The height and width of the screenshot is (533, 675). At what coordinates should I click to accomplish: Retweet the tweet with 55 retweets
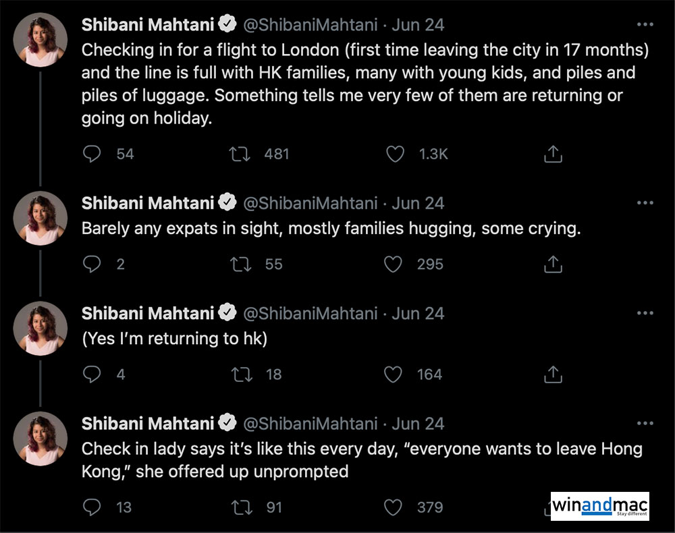(x=240, y=264)
